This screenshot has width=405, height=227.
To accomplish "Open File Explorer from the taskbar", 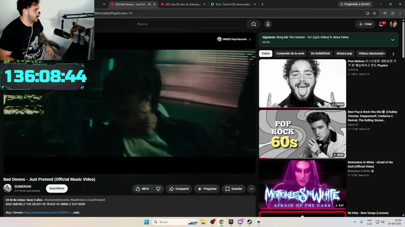I will [x=203, y=222].
